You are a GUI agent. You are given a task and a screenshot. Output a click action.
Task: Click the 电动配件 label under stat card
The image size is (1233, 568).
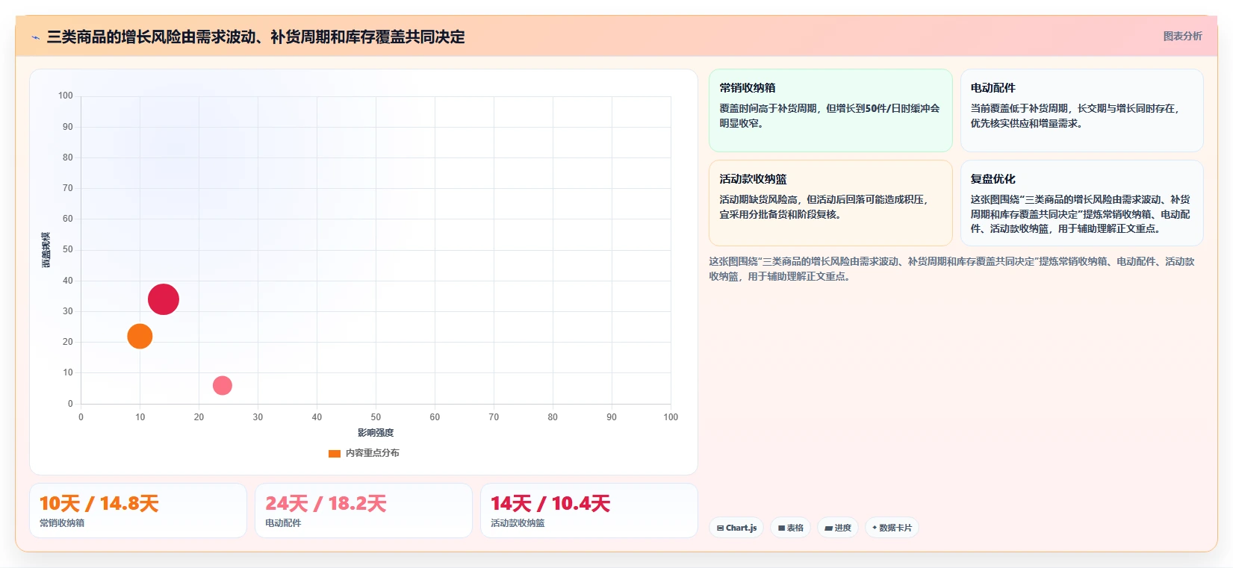(283, 523)
